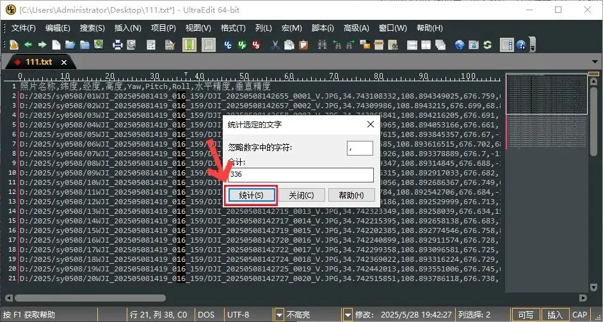The height and width of the screenshot is (322, 603).
Task: Click the 帮助(H) button in dialog
Action: [x=351, y=195]
